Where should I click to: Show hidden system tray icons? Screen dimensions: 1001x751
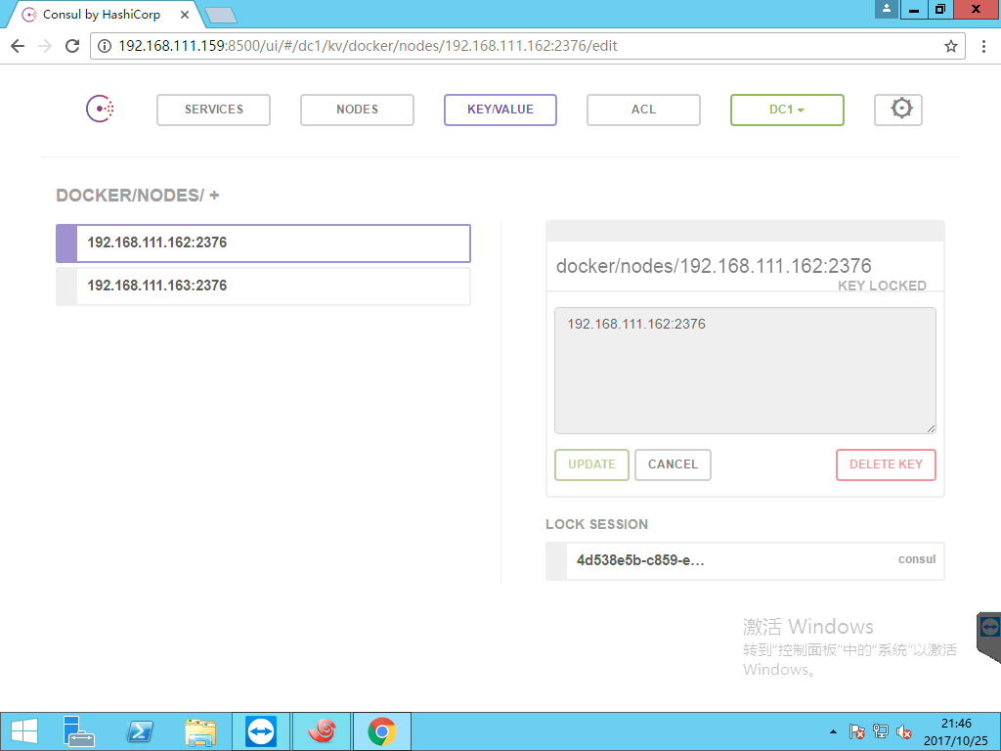[x=833, y=731]
